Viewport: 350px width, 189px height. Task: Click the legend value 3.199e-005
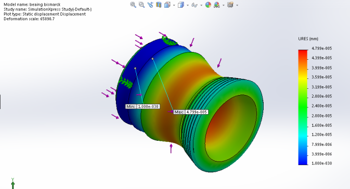coord(321,87)
